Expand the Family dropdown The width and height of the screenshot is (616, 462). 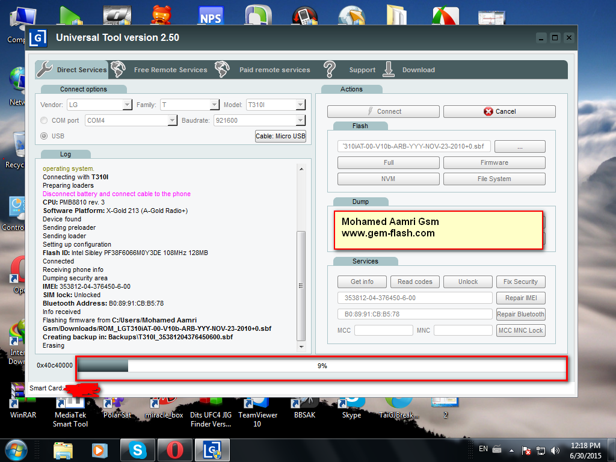pos(214,105)
